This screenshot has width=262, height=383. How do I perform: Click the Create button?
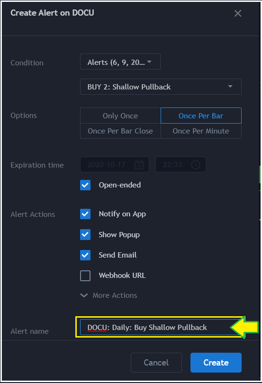tap(216, 363)
